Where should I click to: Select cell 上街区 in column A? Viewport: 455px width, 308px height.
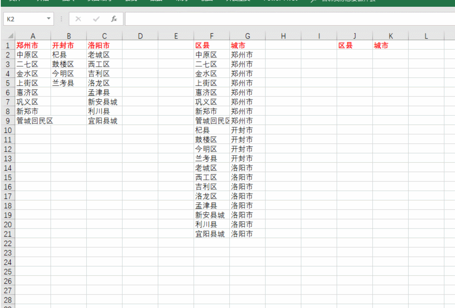click(x=33, y=83)
